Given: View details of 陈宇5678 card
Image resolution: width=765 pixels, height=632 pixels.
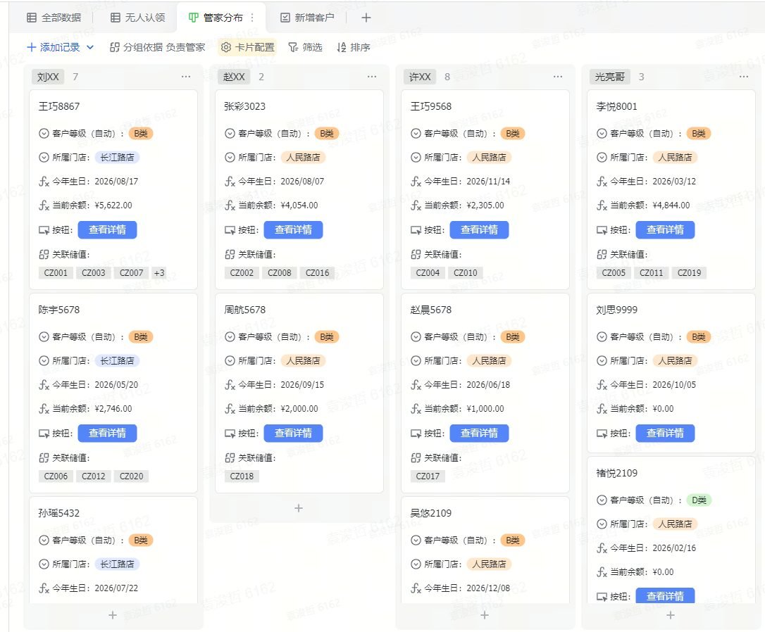Looking at the screenshot, I should [107, 433].
